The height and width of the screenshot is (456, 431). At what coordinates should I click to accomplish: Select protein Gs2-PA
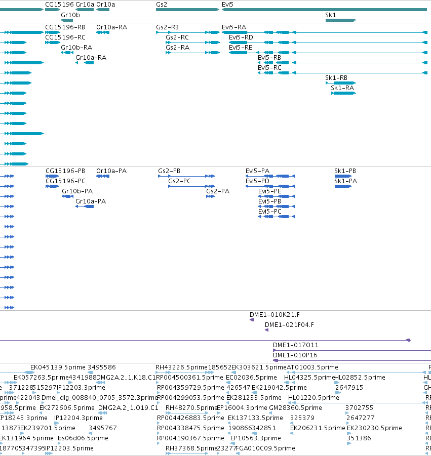(x=218, y=191)
